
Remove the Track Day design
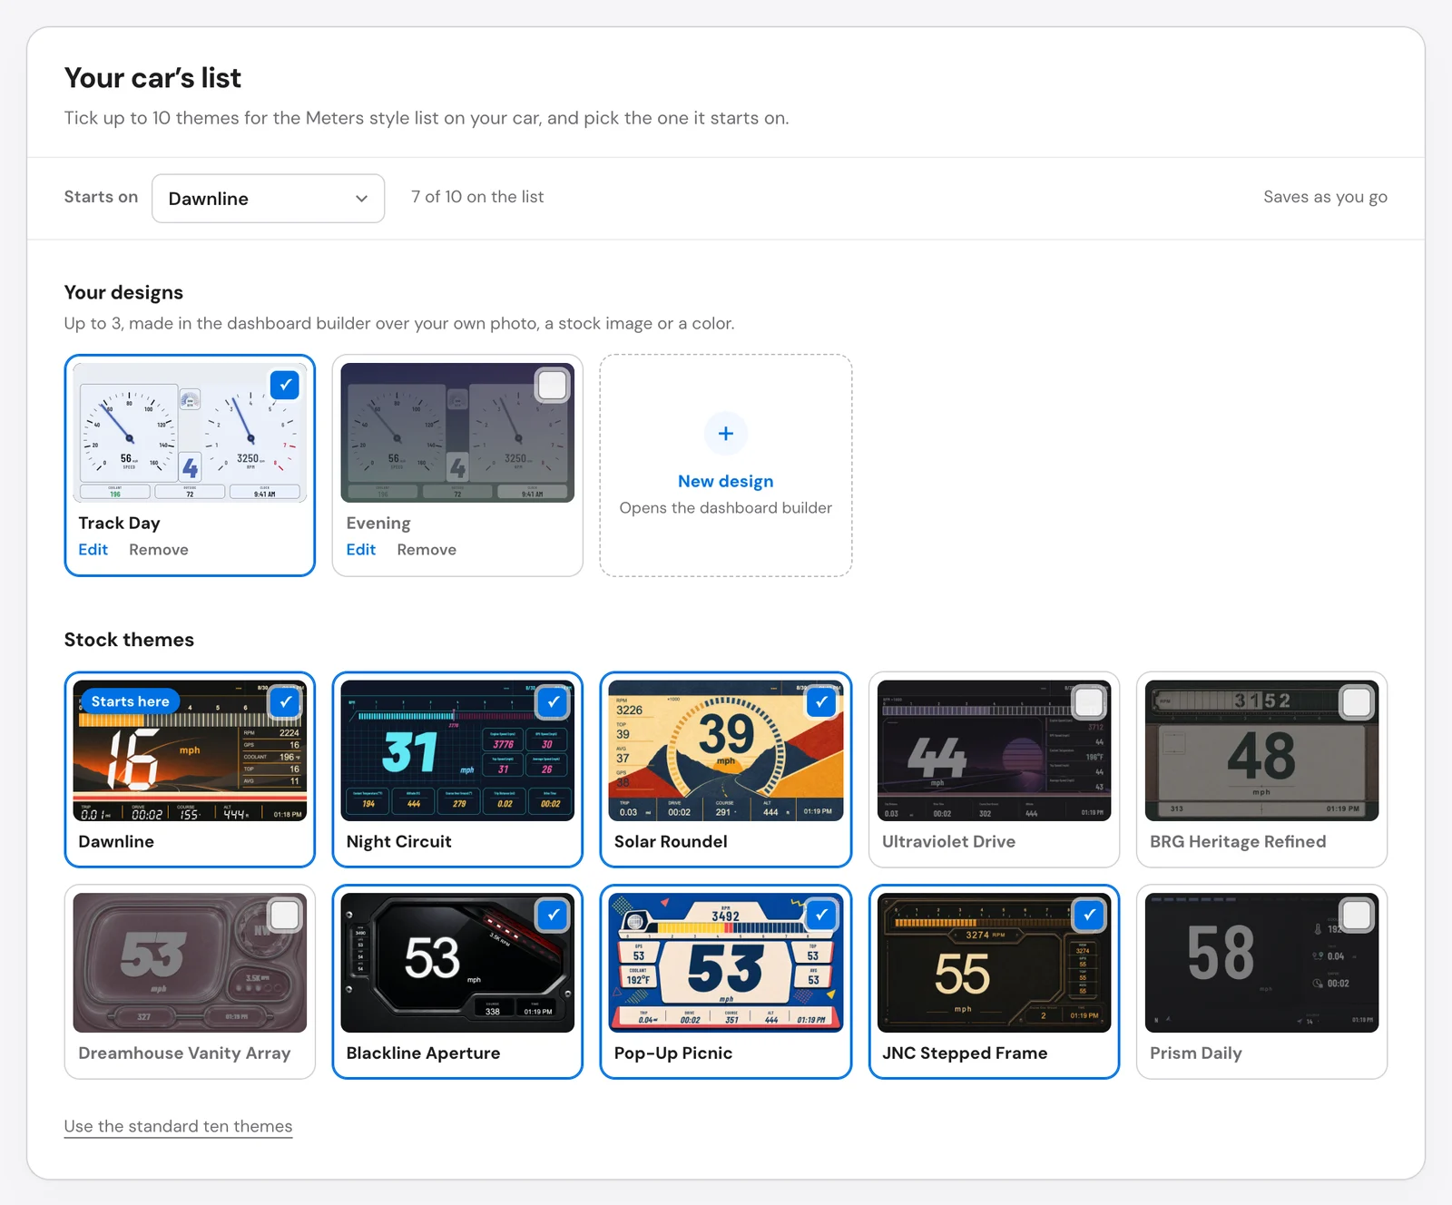[159, 550]
